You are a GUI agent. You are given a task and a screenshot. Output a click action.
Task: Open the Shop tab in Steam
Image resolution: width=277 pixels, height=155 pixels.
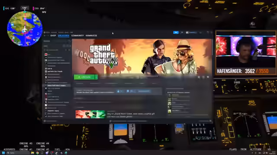click(x=53, y=35)
